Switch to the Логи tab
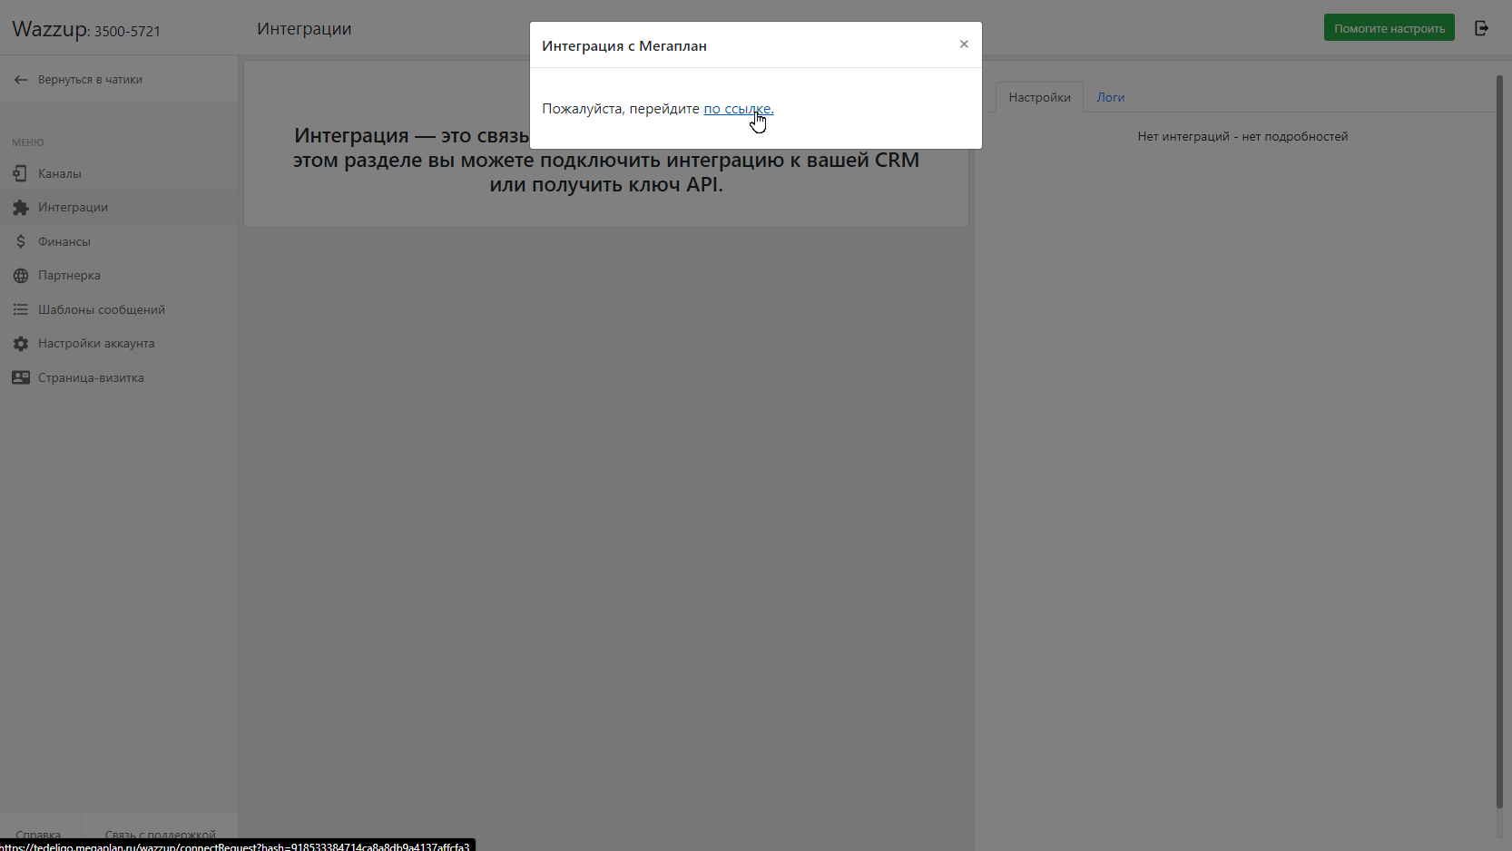Viewport: 1512px width, 851px height. click(1110, 97)
